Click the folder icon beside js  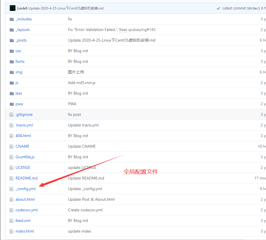pos(12,83)
